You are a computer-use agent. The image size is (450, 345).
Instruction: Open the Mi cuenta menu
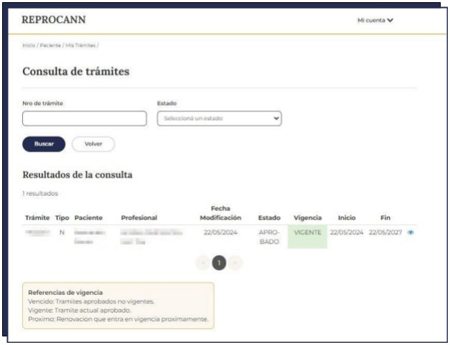click(375, 20)
